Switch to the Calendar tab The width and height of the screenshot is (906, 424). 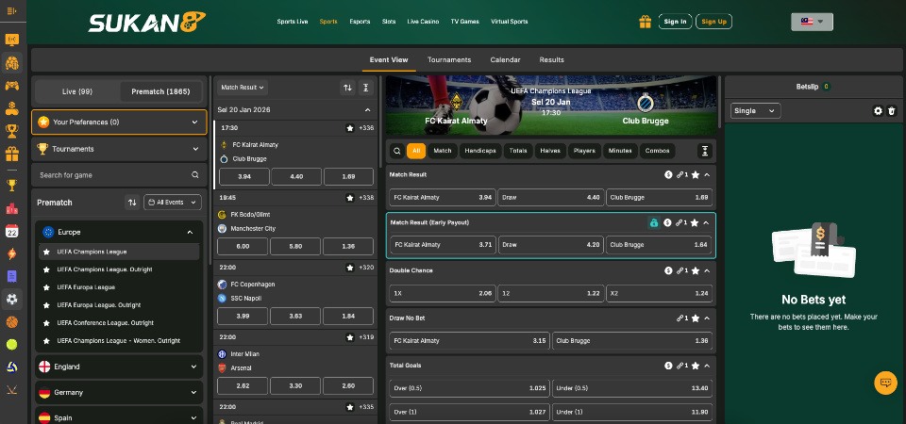[x=505, y=60]
